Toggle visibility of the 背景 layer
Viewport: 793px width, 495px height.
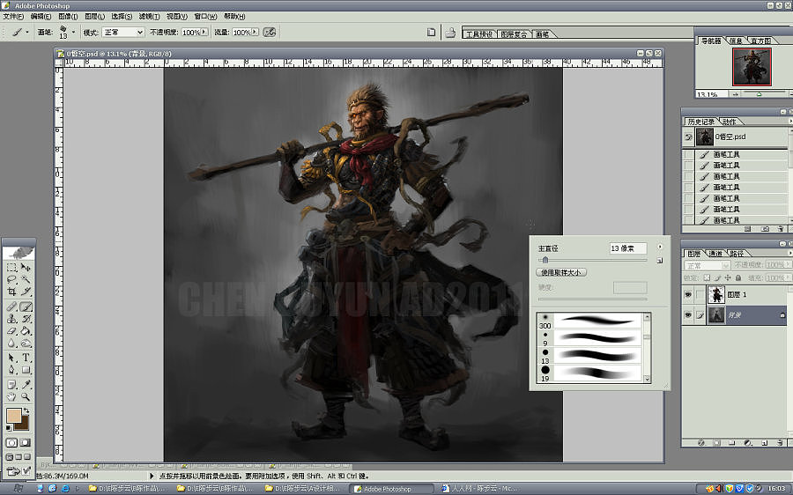click(x=688, y=315)
